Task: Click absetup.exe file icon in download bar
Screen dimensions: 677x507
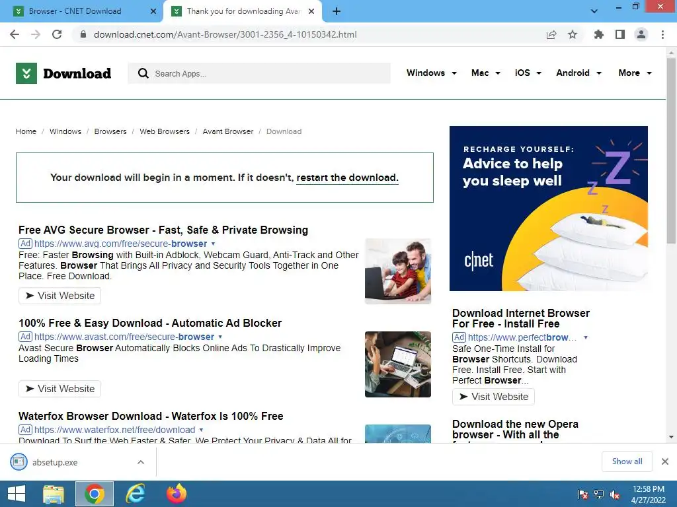Action: [x=19, y=461]
